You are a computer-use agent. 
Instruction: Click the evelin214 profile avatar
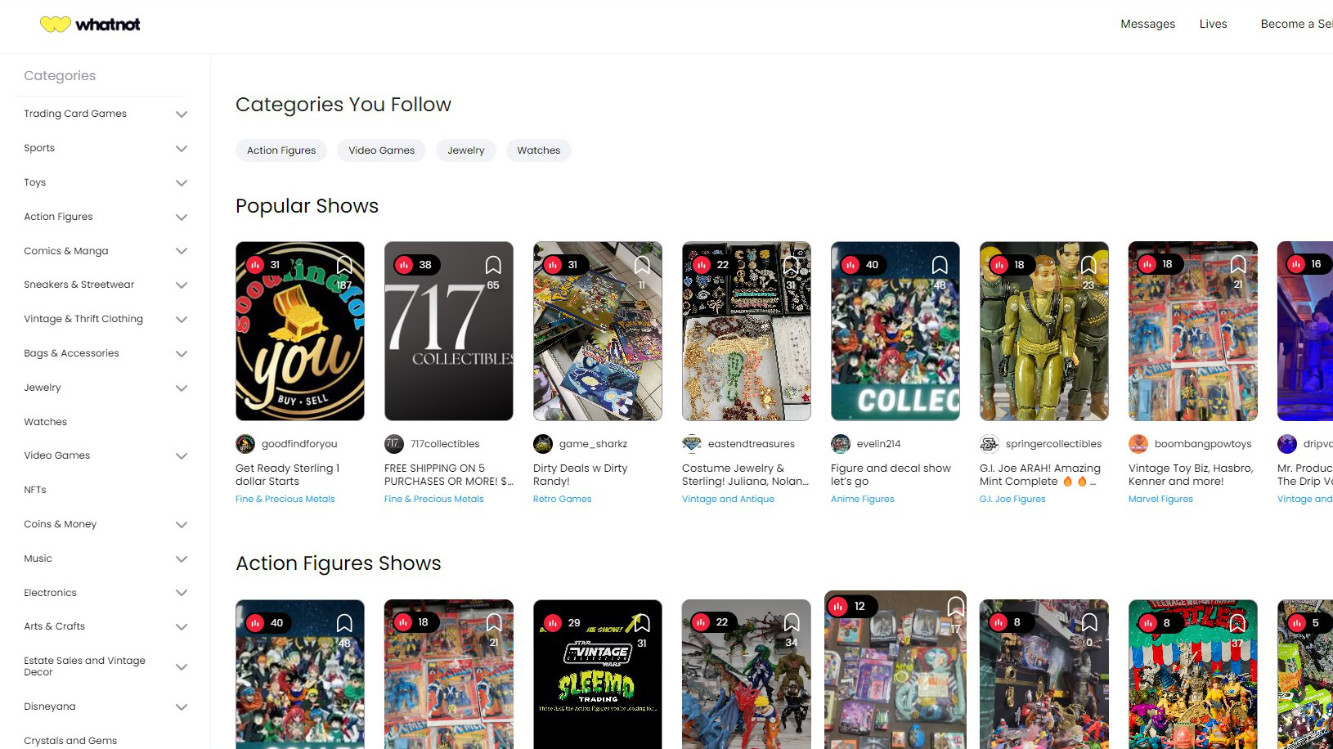[x=841, y=444]
